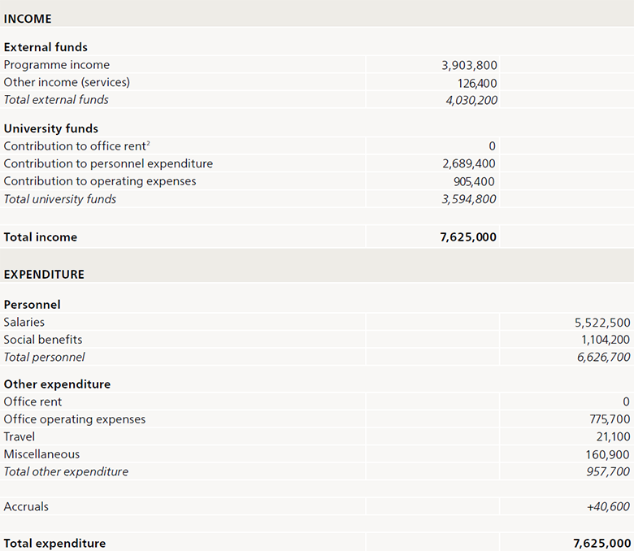Select the Total expenditure label
The image size is (634, 551).
54,544
